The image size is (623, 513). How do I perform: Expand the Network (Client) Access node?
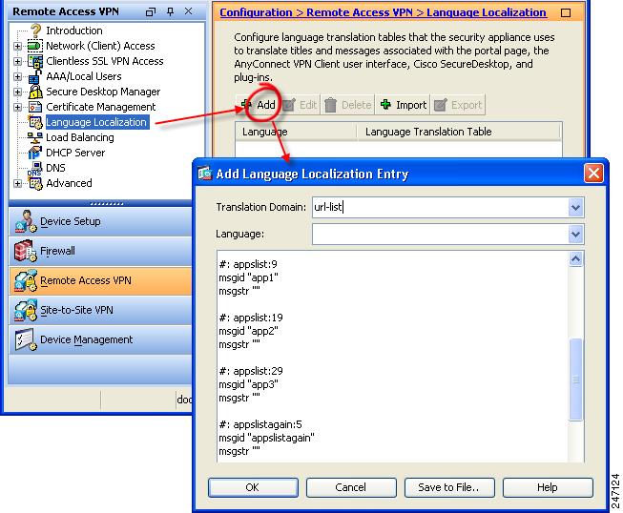(x=17, y=46)
